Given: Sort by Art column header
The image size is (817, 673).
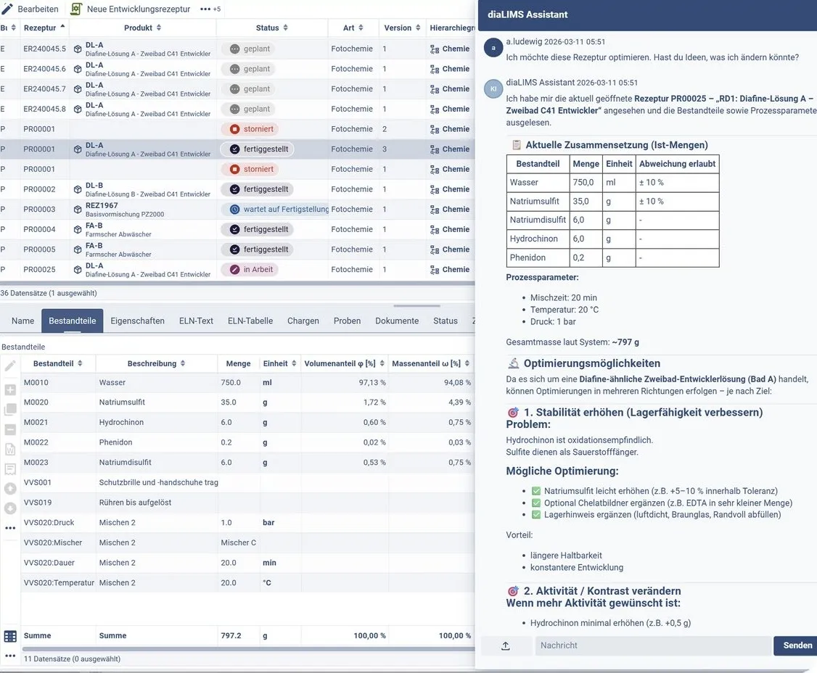Looking at the screenshot, I should [x=353, y=28].
